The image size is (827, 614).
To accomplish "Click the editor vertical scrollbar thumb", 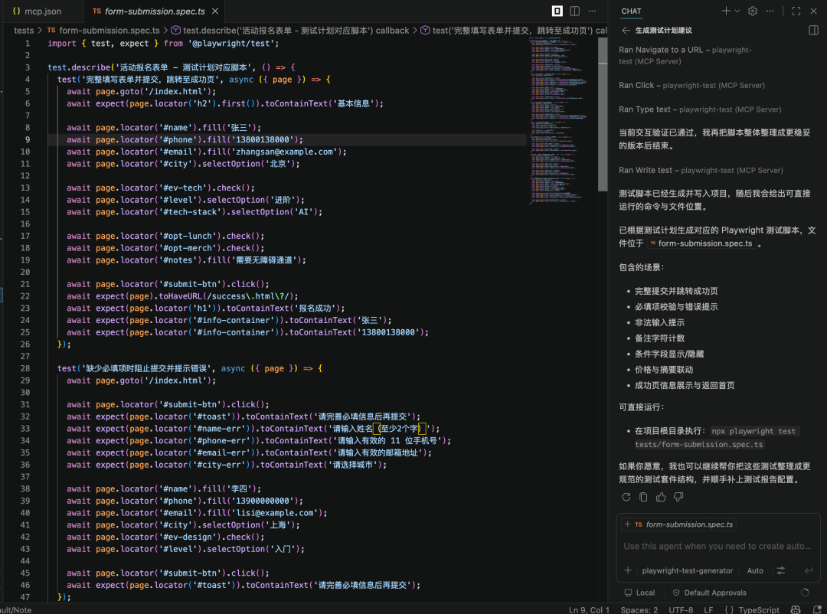I will [x=603, y=115].
